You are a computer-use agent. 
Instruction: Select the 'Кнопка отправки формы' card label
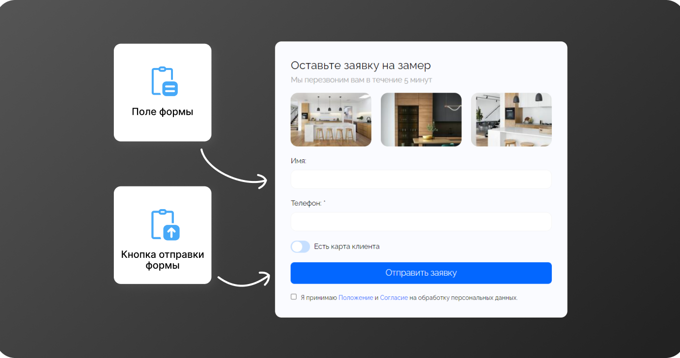coord(163,260)
